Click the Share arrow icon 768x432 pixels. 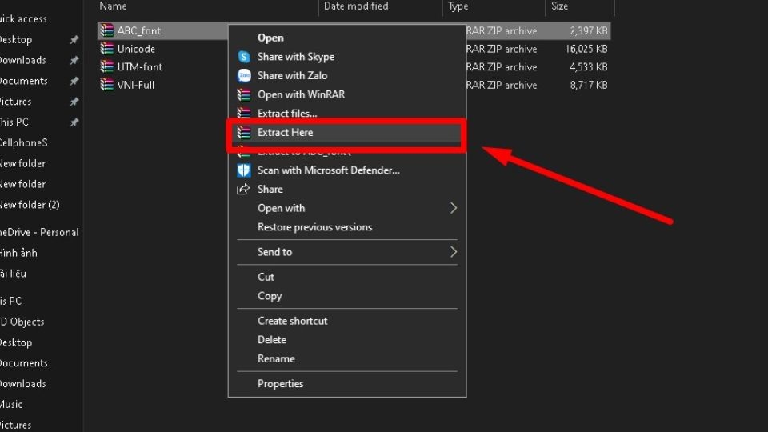point(243,189)
